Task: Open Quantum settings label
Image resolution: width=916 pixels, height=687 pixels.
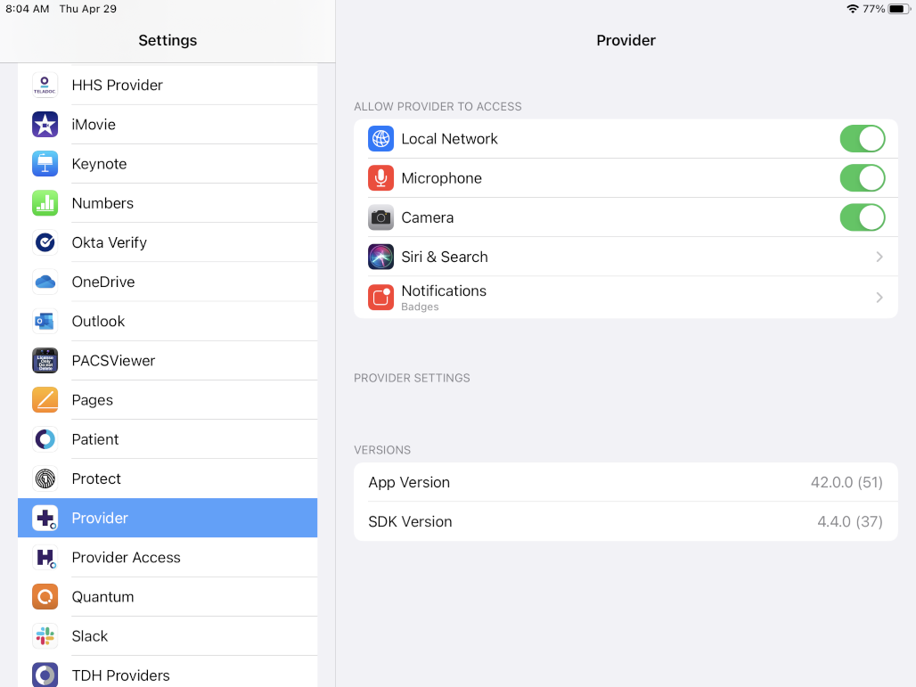Action: (x=102, y=596)
